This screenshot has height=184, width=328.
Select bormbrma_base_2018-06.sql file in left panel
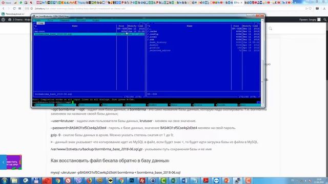point(89,34)
